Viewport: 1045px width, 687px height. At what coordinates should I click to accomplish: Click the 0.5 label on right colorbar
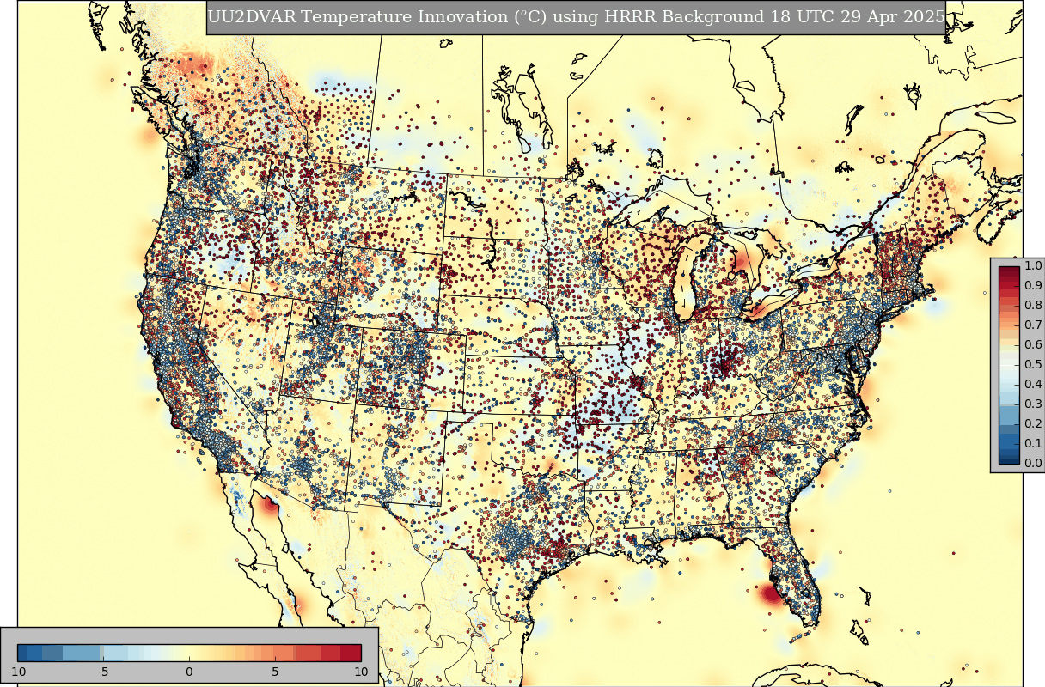point(1034,365)
